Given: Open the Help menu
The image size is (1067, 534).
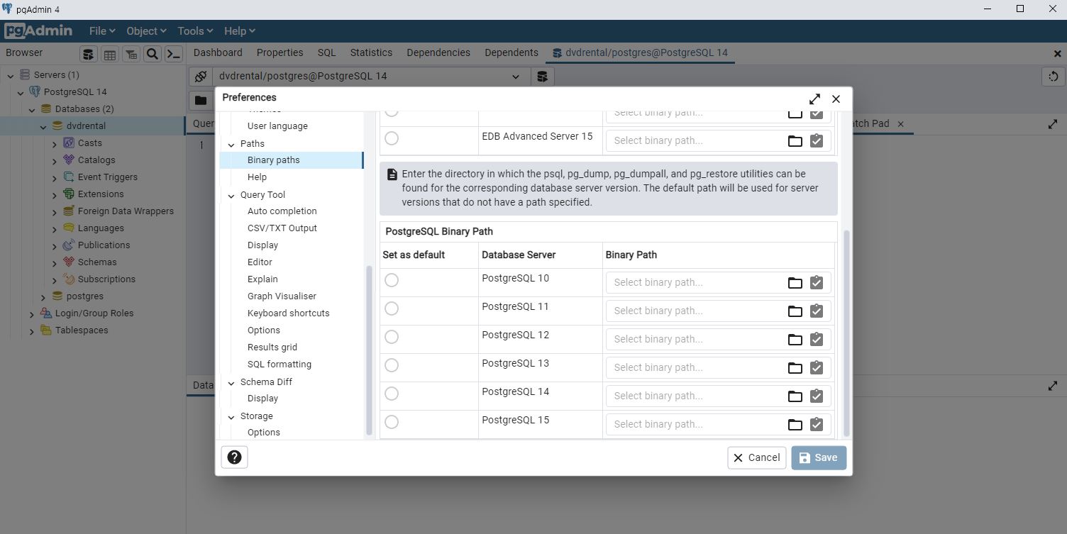Looking at the screenshot, I should [x=239, y=31].
